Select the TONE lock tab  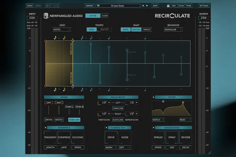[189, 6]
